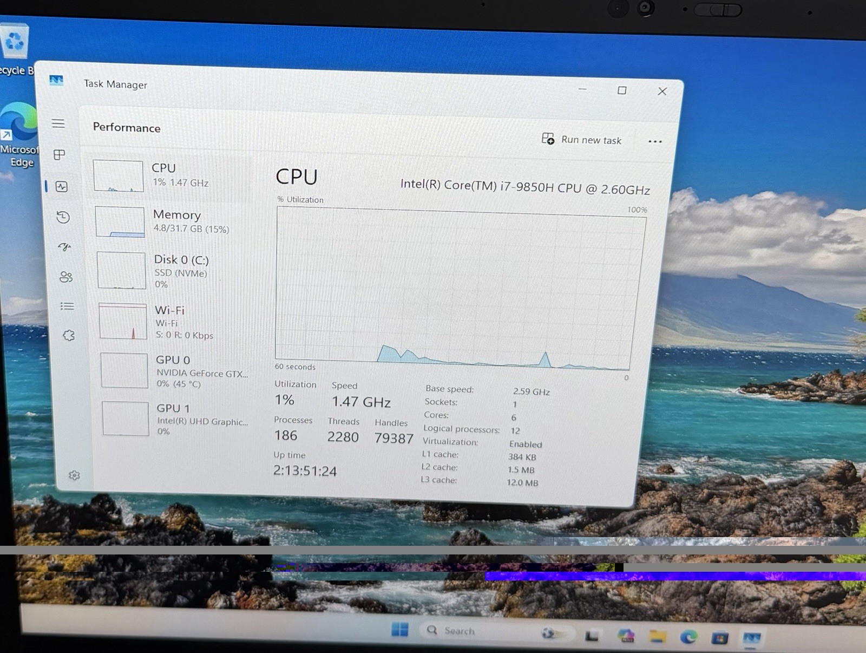Minimize the Task Manager window
The height and width of the screenshot is (653, 866).
(582, 89)
